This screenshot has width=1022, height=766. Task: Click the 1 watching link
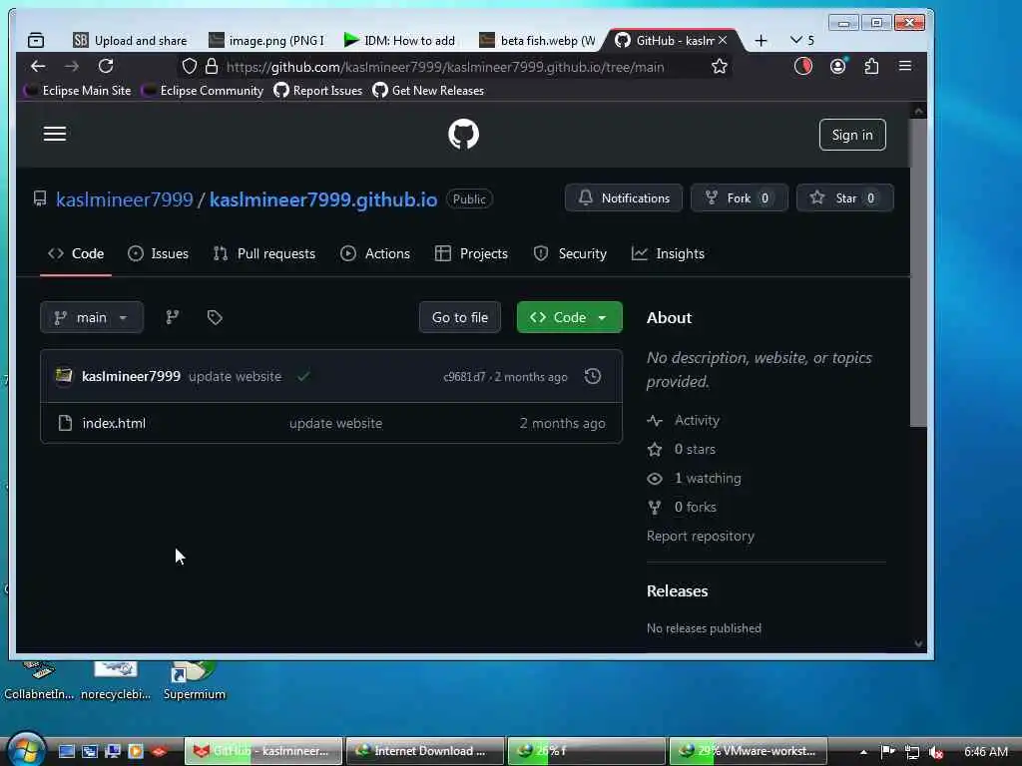click(708, 478)
